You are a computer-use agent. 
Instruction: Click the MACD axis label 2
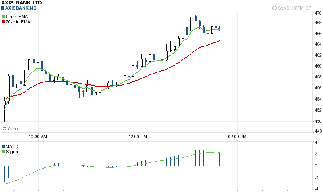[316, 154]
